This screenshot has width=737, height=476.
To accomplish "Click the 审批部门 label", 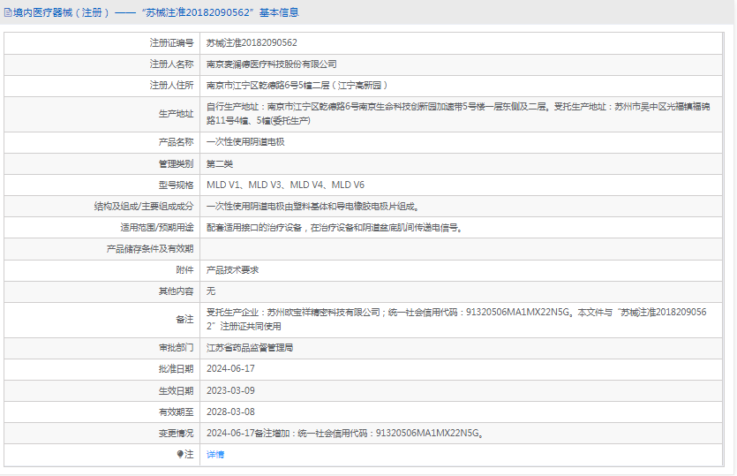I will (x=176, y=348).
